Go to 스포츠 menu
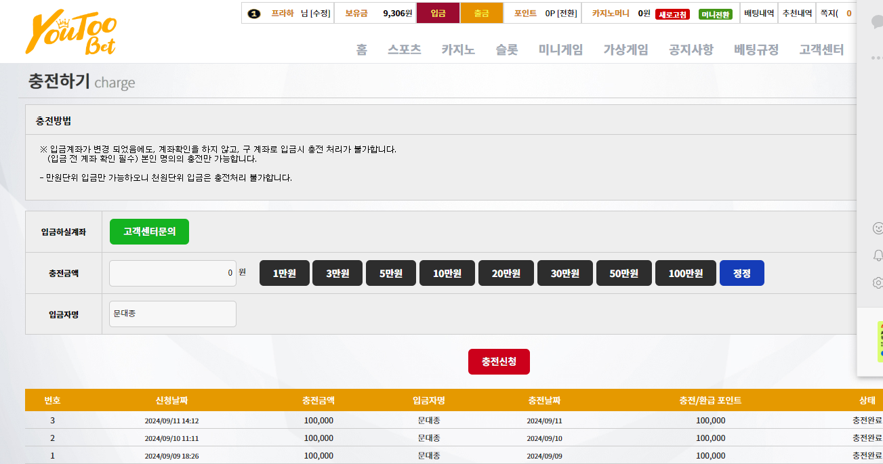 point(404,49)
